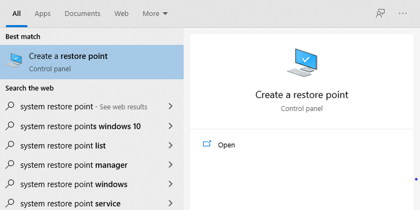Expand arrow for system restore points windows 10
The width and height of the screenshot is (420, 210).
click(170, 126)
